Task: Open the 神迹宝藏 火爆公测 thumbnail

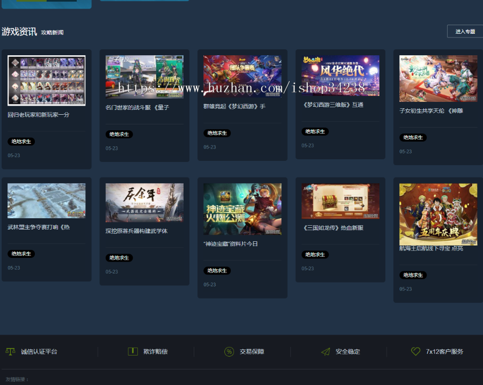Action: pyautogui.click(x=242, y=209)
